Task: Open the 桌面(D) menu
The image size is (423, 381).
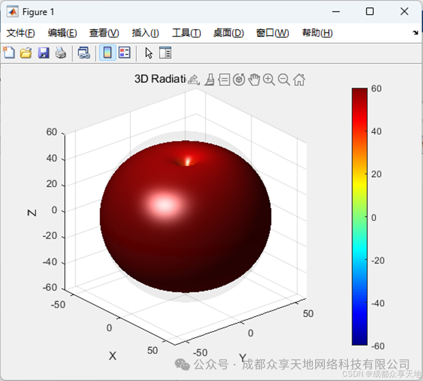Action: [x=229, y=33]
